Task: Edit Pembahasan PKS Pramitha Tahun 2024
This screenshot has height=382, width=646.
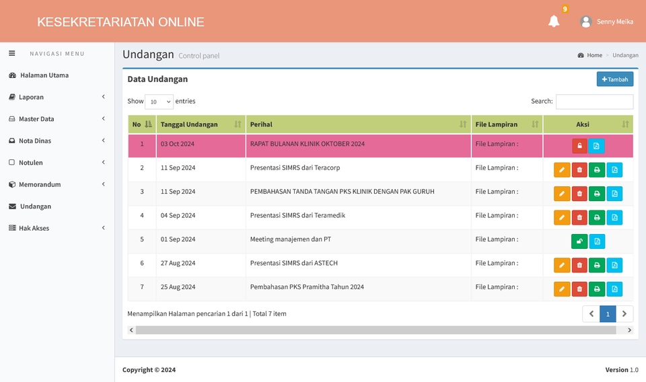Action: click(561, 289)
